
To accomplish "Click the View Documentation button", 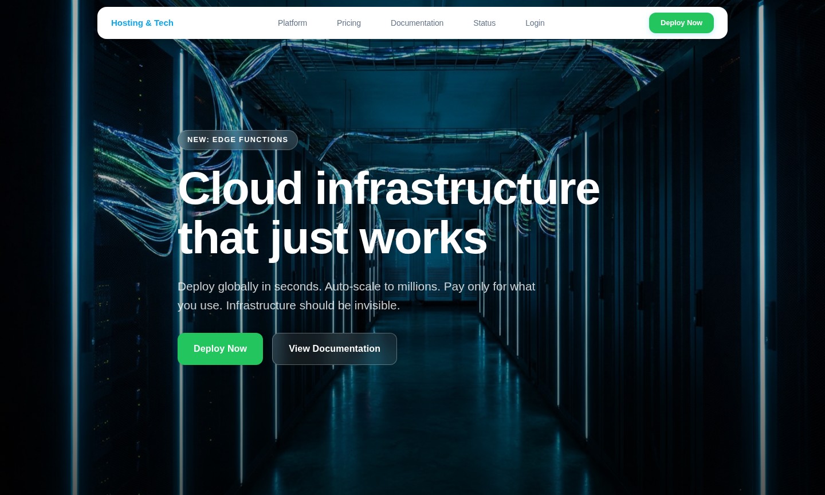I will point(334,349).
